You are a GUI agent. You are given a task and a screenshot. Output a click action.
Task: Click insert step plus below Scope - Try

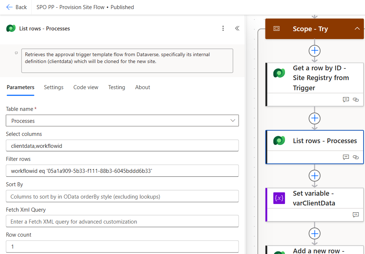[x=314, y=51]
